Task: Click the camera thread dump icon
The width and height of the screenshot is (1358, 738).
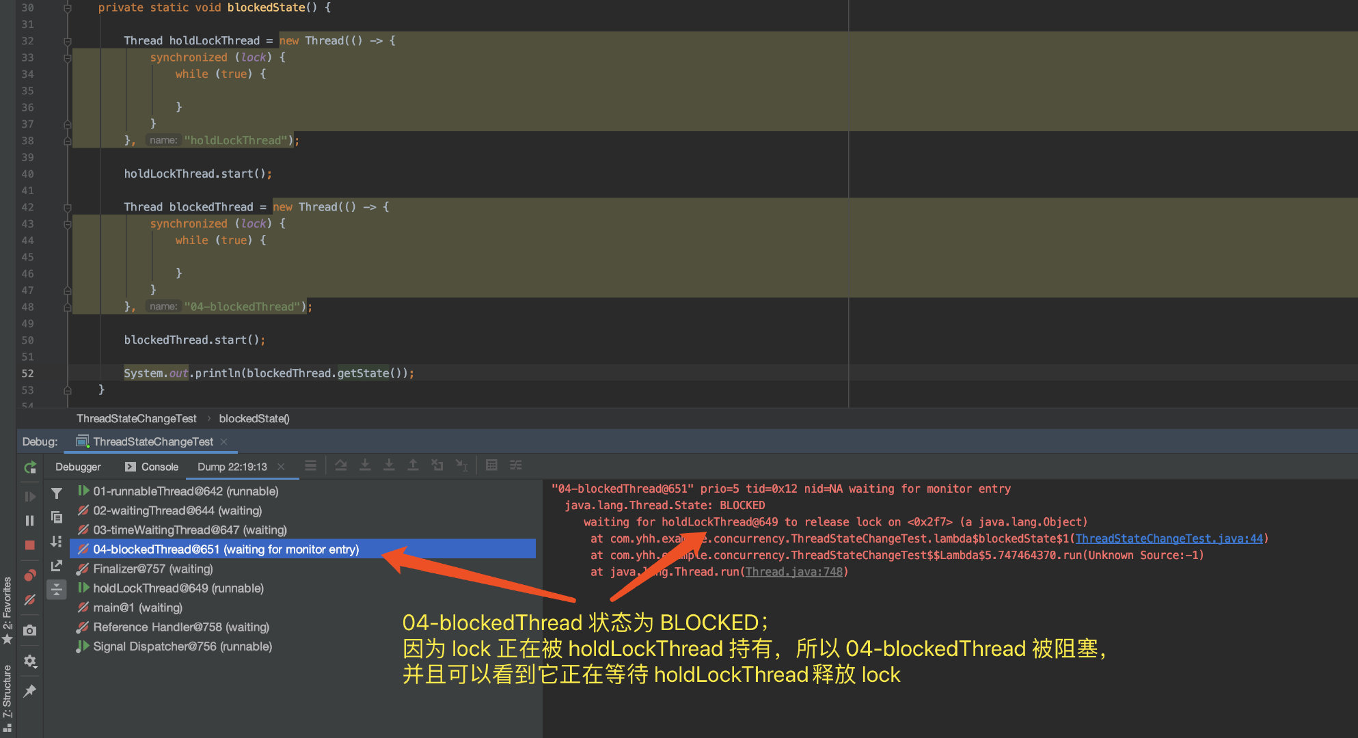Action: pos(30,630)
